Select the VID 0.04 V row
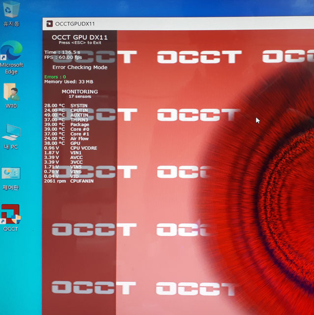Viewport: 314px width, 315px height. (62, 176)
